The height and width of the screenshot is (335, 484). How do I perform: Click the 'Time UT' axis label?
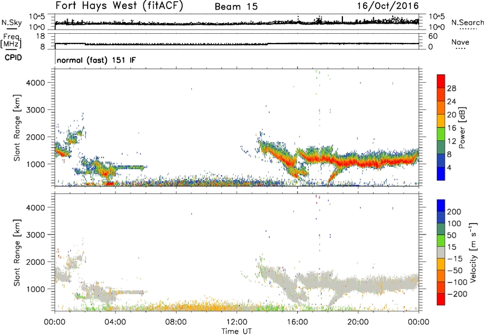237,331
